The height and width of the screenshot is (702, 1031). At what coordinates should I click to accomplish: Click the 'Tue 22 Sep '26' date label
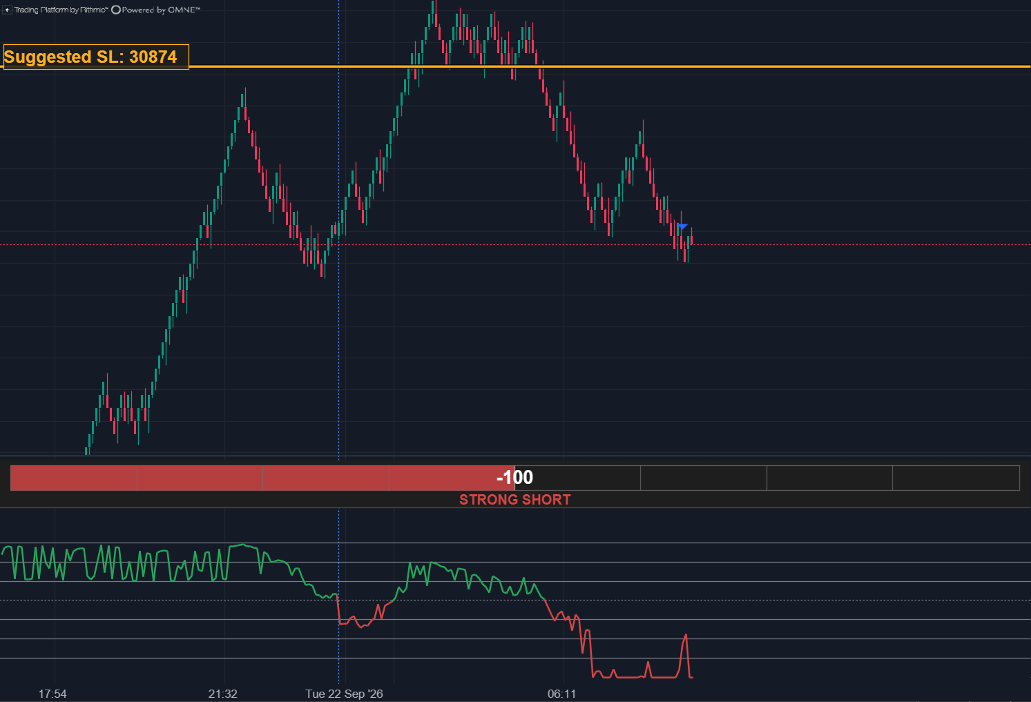pos(344,694)
